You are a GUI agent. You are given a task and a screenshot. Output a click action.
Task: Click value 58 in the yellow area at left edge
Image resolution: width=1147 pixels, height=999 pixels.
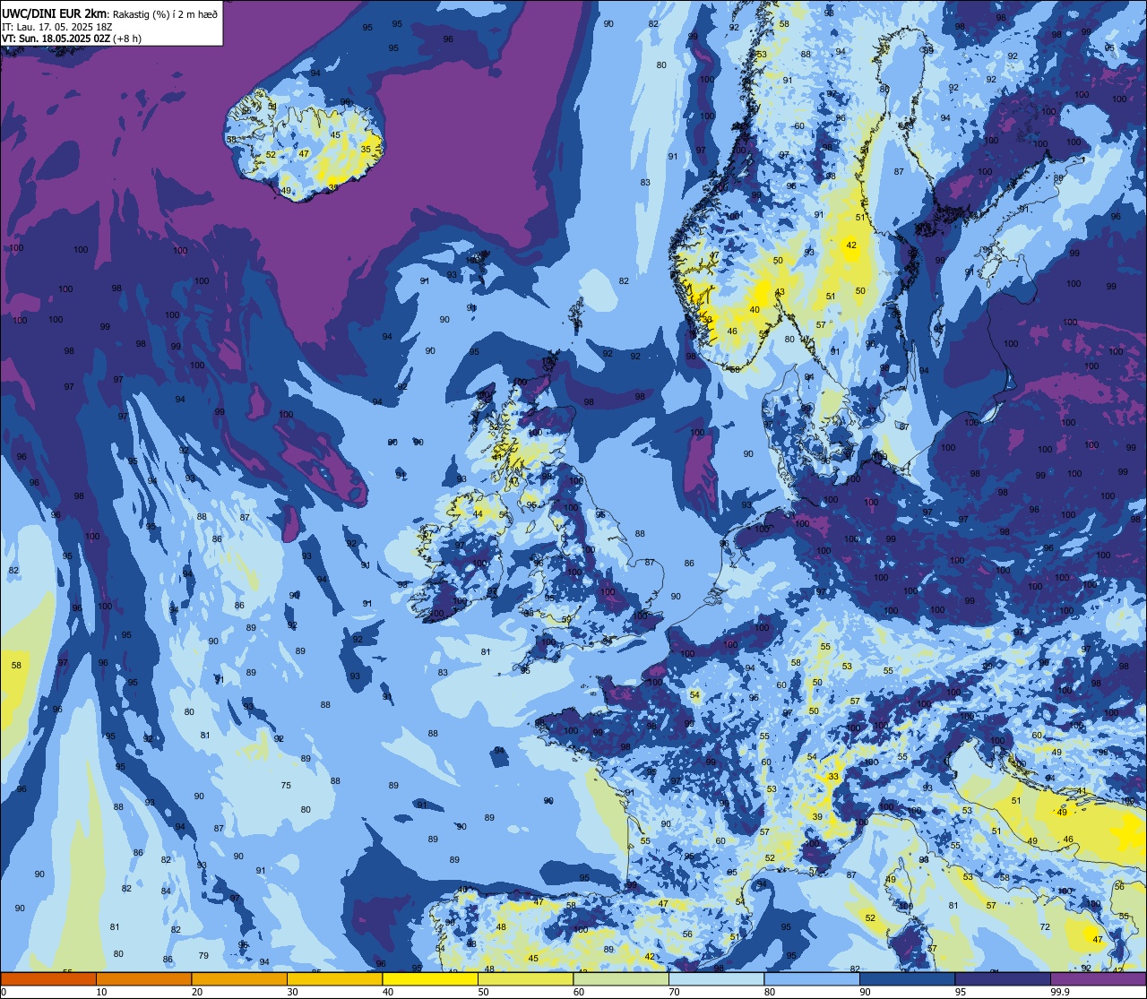point(16,666)
